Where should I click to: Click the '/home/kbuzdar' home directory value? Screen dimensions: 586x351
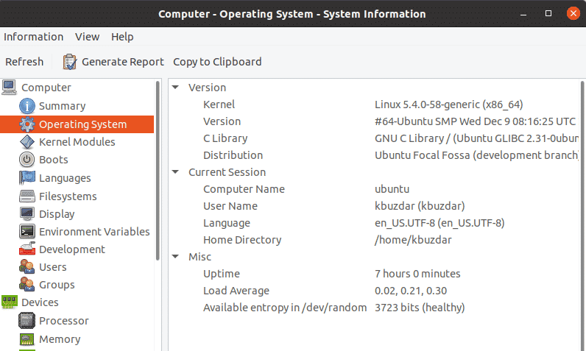coord(413,240)
